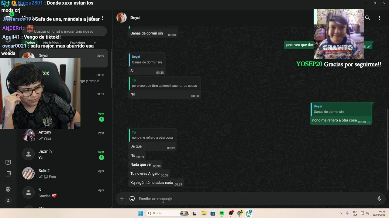The height and width of the screenshot is (218, 389).
Task: Click Solin2's profile picture
Action: click(29, 173)
